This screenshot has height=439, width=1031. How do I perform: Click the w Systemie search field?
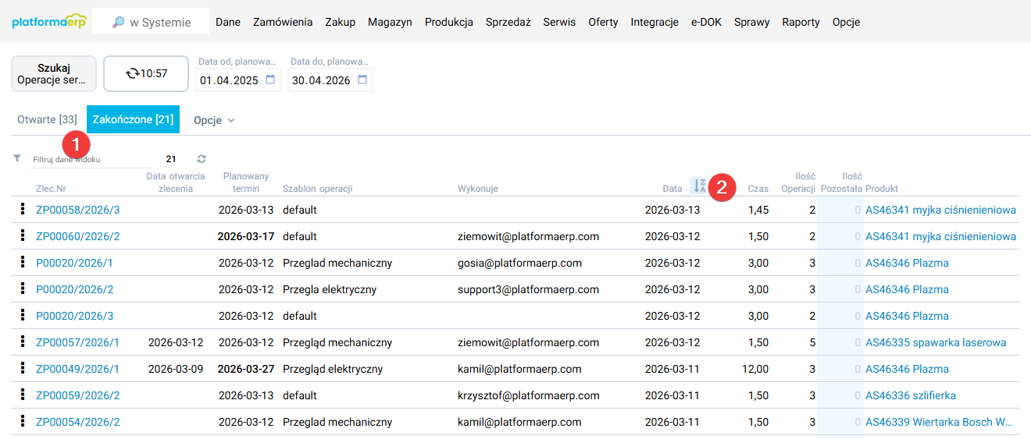point(151,22)
